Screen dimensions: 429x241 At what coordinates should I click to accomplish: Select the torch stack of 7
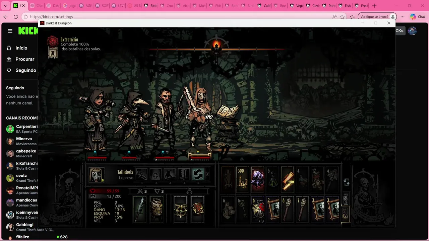pyautogui.click(x=302, y=210)
